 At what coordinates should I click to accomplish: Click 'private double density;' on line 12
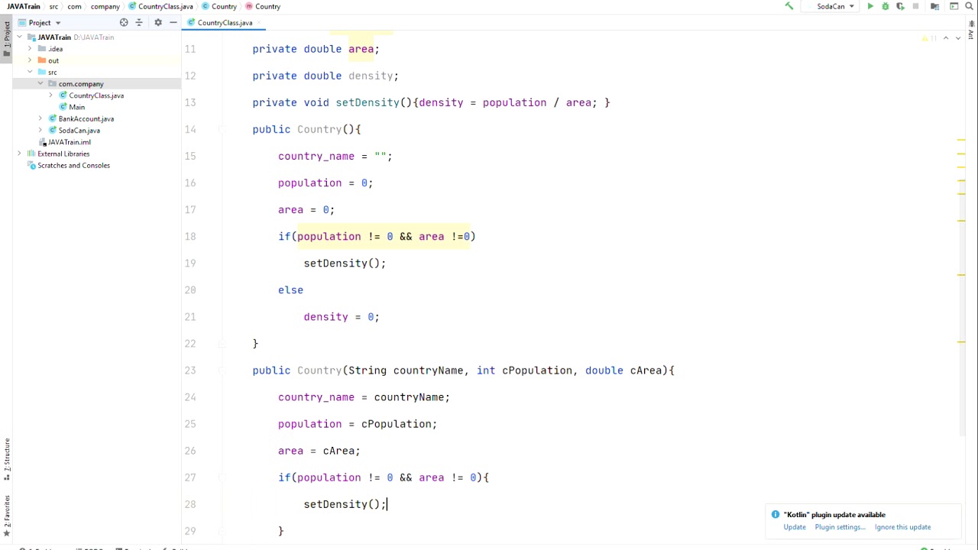325,76
